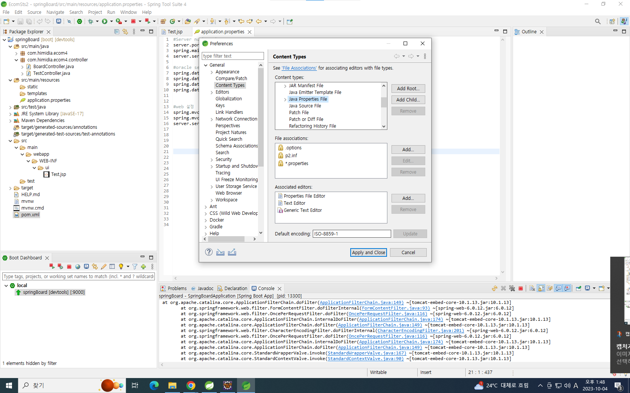Screen dimensions: 630x393
Task: Click the Debug bug icon in the toolbar
Action: [90, 22]
